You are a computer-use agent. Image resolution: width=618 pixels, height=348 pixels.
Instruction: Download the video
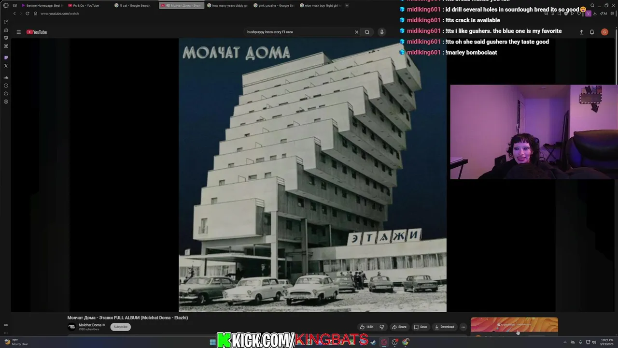click(x=444, y=327)
